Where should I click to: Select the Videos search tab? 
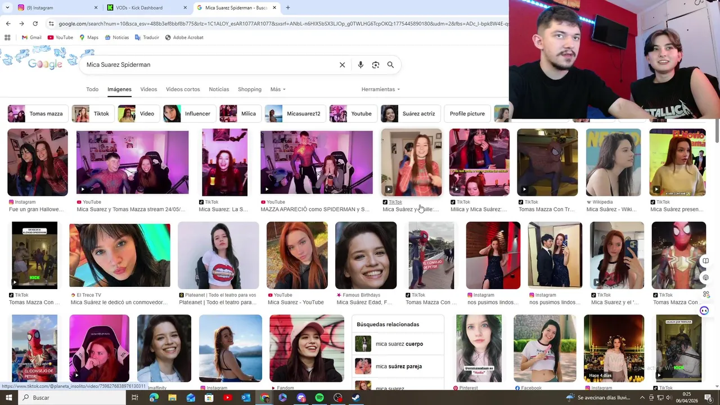tap(148, 89)
